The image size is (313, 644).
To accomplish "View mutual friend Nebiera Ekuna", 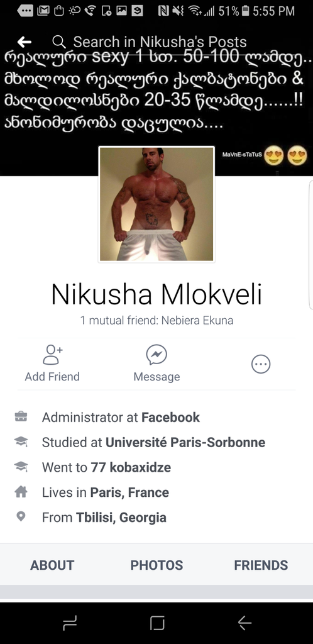I will point(197,320).
